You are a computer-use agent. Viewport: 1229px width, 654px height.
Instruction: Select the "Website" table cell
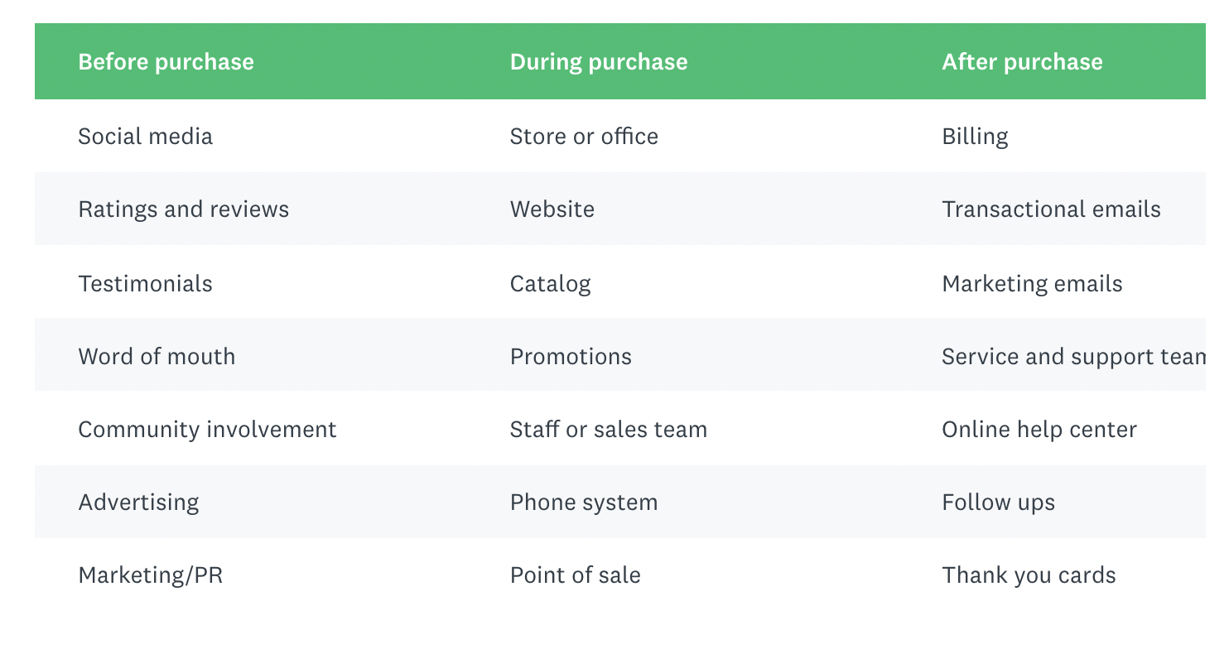tap(552, 209)
